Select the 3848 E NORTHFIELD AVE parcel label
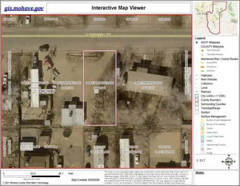The height and width of the screenshot is (186, 240). click(67, 83)
